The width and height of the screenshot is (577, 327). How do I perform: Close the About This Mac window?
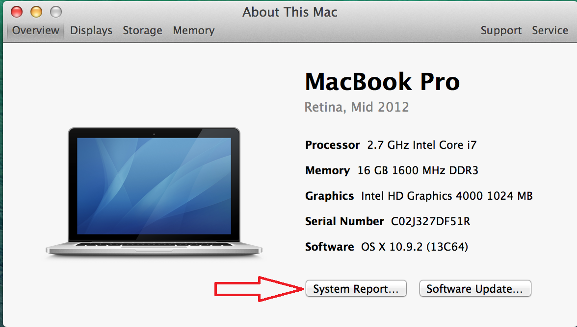point(16,12)
